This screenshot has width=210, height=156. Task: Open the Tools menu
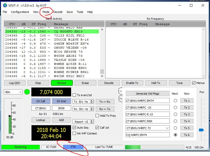(80, 12)
